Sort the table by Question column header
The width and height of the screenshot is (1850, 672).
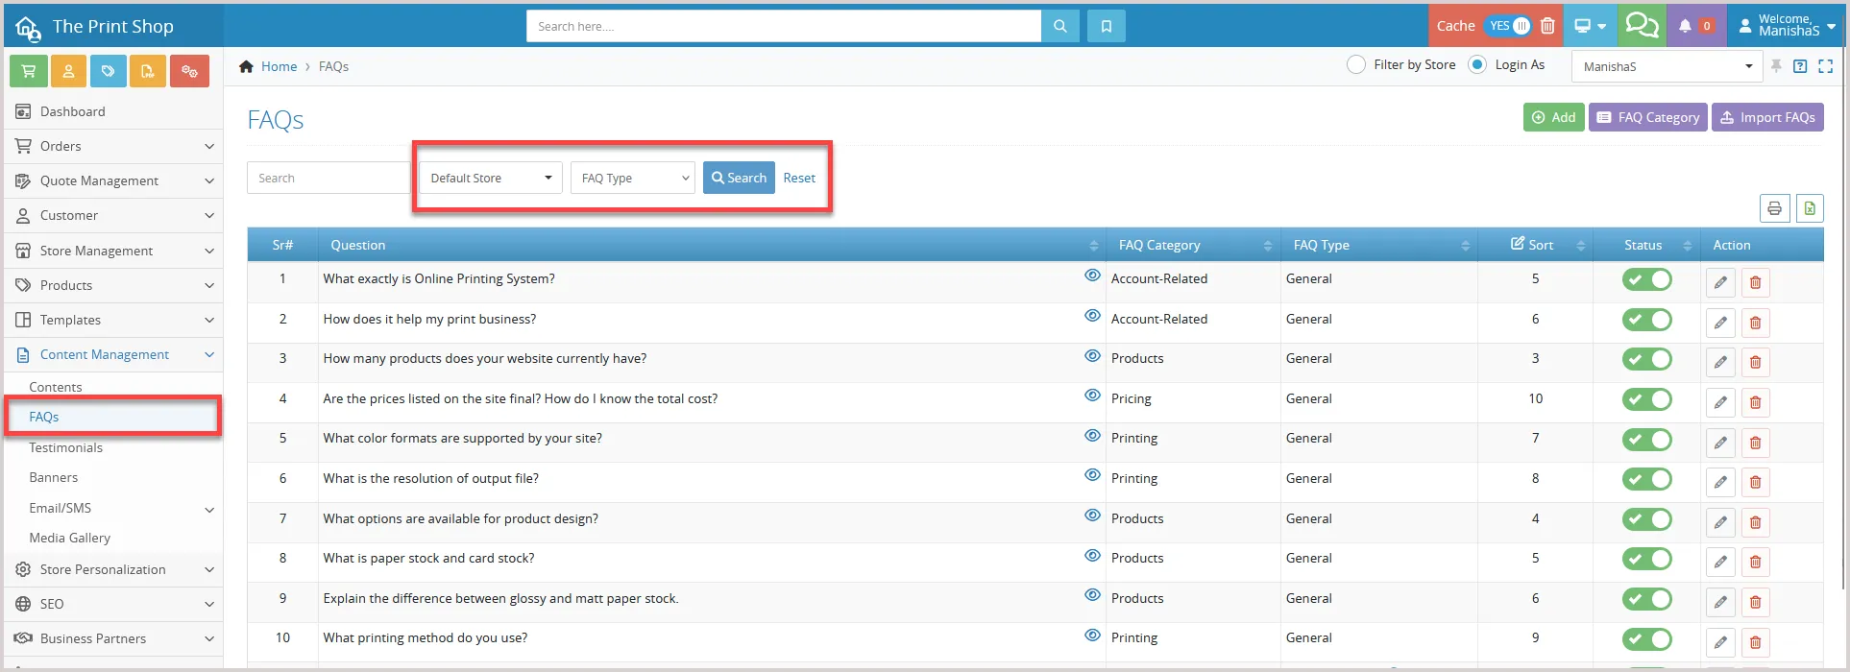(713, 245)
